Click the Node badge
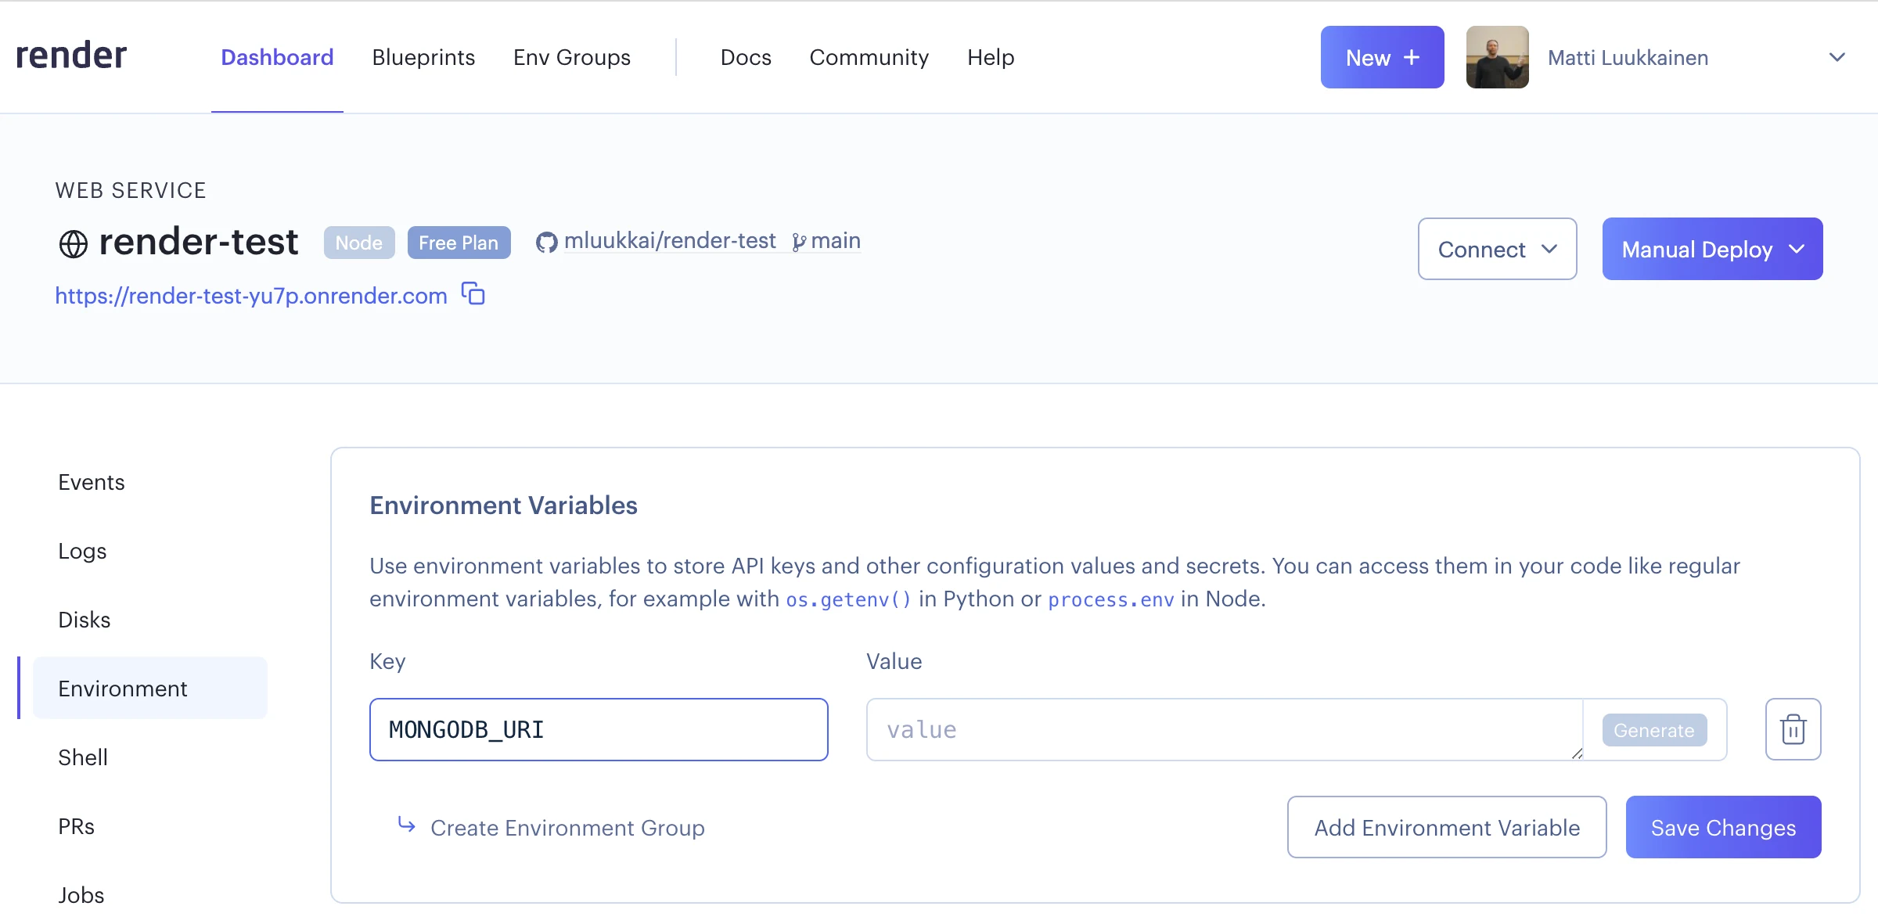 click(x=359, y=243)
